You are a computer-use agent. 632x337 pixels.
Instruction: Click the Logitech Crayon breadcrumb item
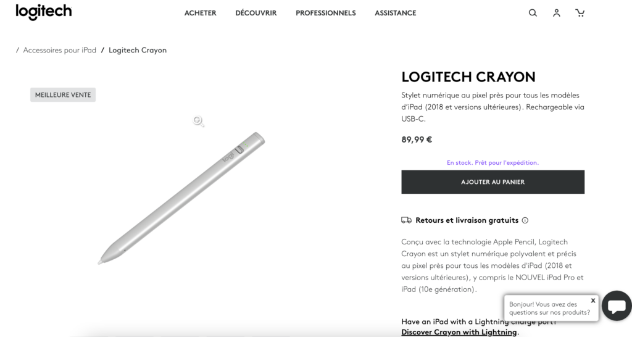coord(138,50)
